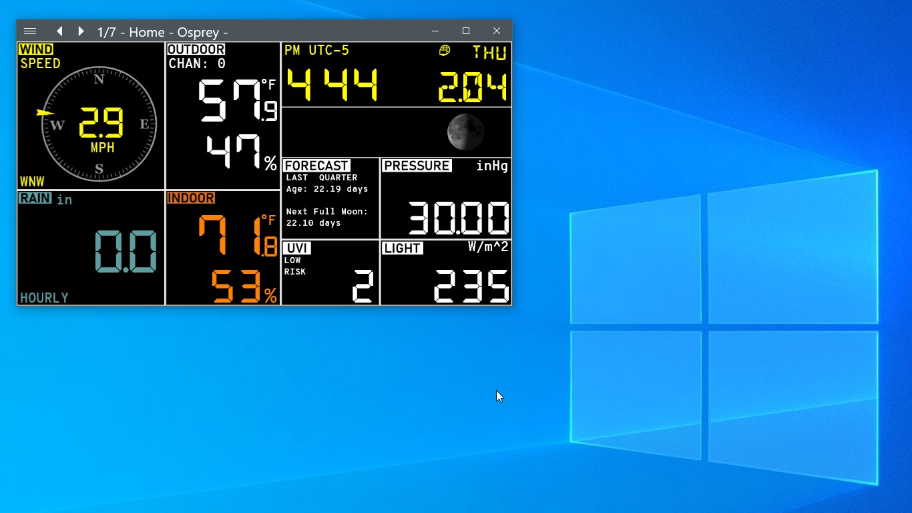
Task: Click the UVI risk indicator panel
Action: click(x=330, y=272)
